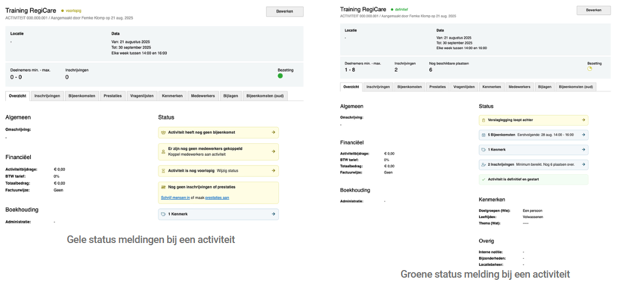Open the arrow on the '2 Inschrijvingen' row
The height and width of the screenshot is (289, 617).
pyautogui.click(x=583, y=164)
